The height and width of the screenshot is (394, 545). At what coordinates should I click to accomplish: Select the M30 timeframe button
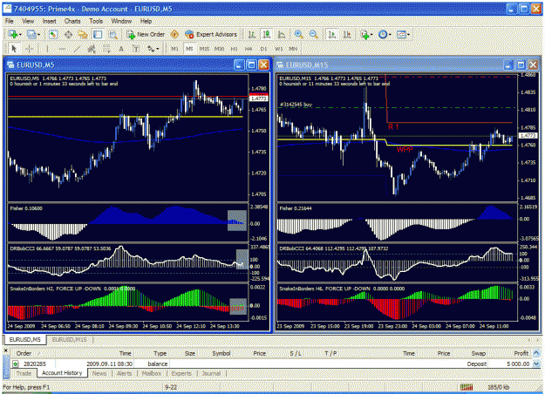(219, 49)
